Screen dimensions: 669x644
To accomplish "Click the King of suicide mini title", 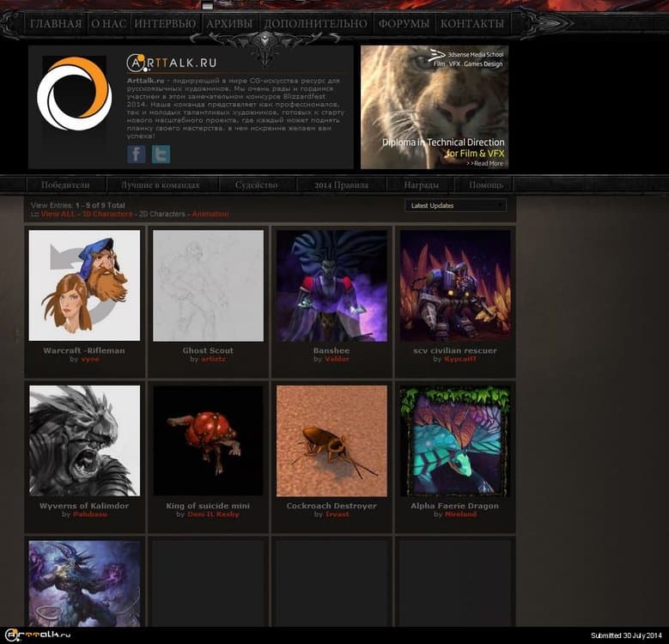I will (x=208, y=506).
